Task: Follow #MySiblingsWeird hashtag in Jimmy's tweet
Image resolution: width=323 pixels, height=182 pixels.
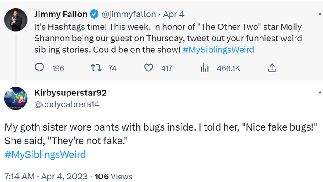Action: (x=218, y=50)
